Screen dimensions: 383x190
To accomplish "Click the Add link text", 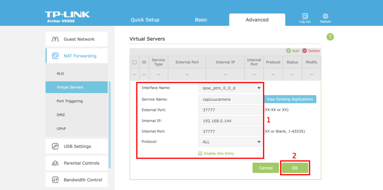I will point(295,51).
